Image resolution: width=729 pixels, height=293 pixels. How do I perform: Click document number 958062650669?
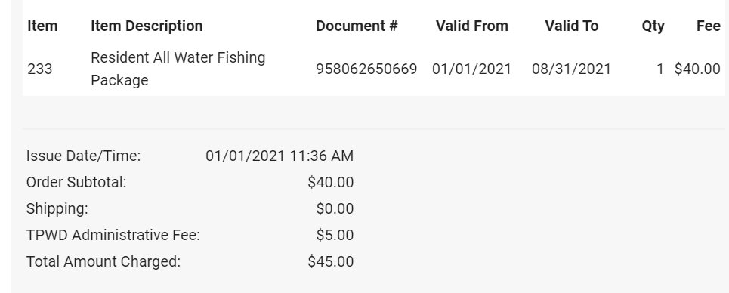click(x=366, y=69)
